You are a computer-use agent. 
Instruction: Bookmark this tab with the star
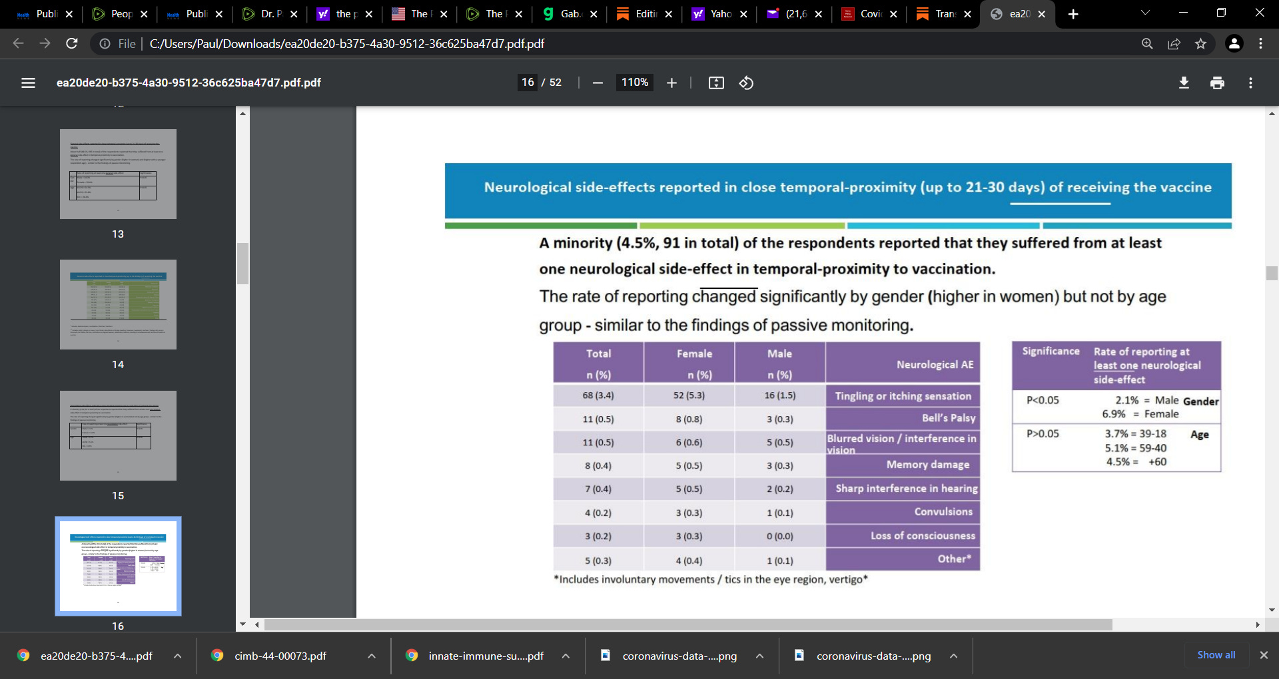coord(1200,43)
